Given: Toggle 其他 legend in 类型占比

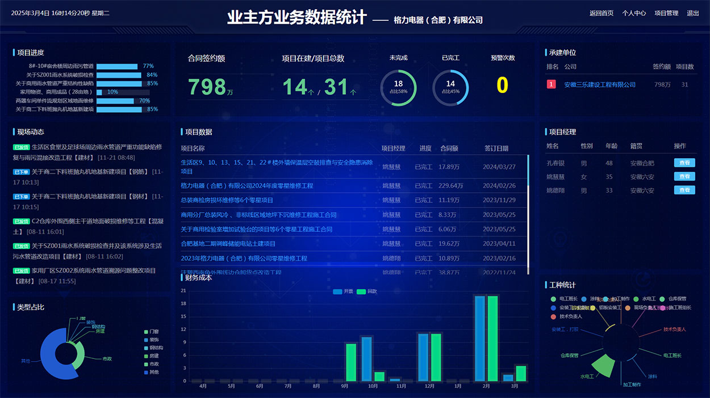Looking at the screenshot, I should point(151,372).
